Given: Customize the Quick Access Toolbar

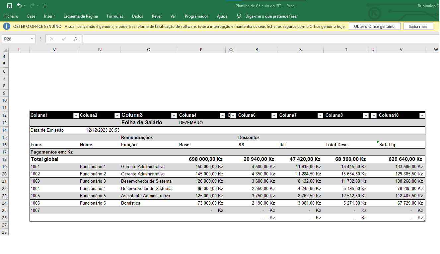Looking at the screenshot, I should coord(45,6).
